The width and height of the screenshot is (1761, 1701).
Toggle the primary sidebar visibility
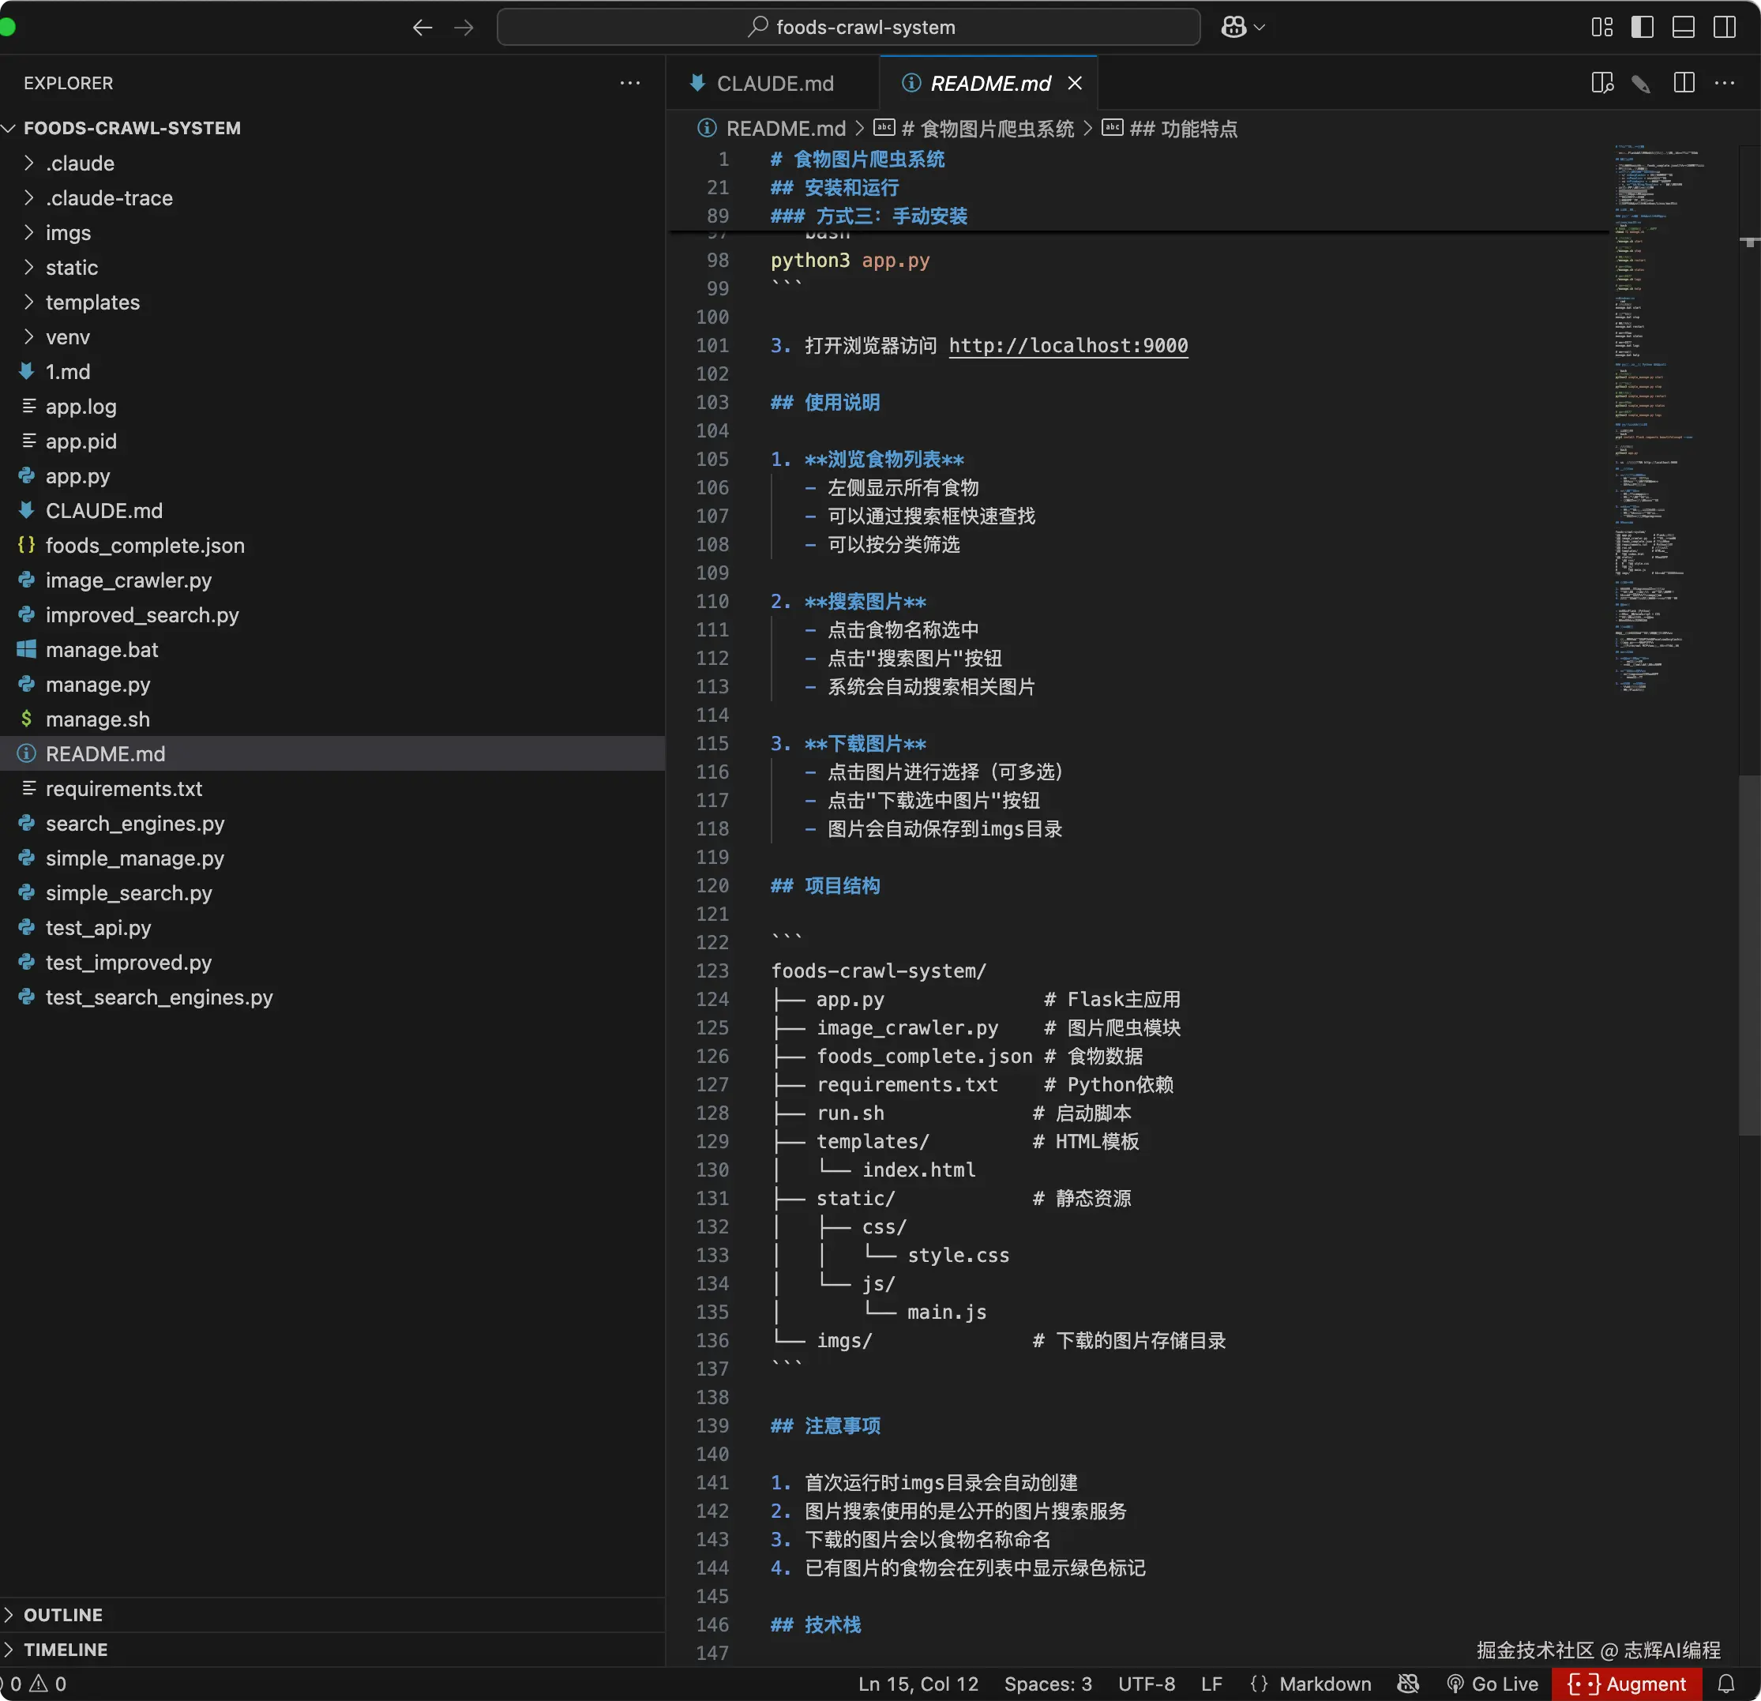click(x=1643, y=27)
